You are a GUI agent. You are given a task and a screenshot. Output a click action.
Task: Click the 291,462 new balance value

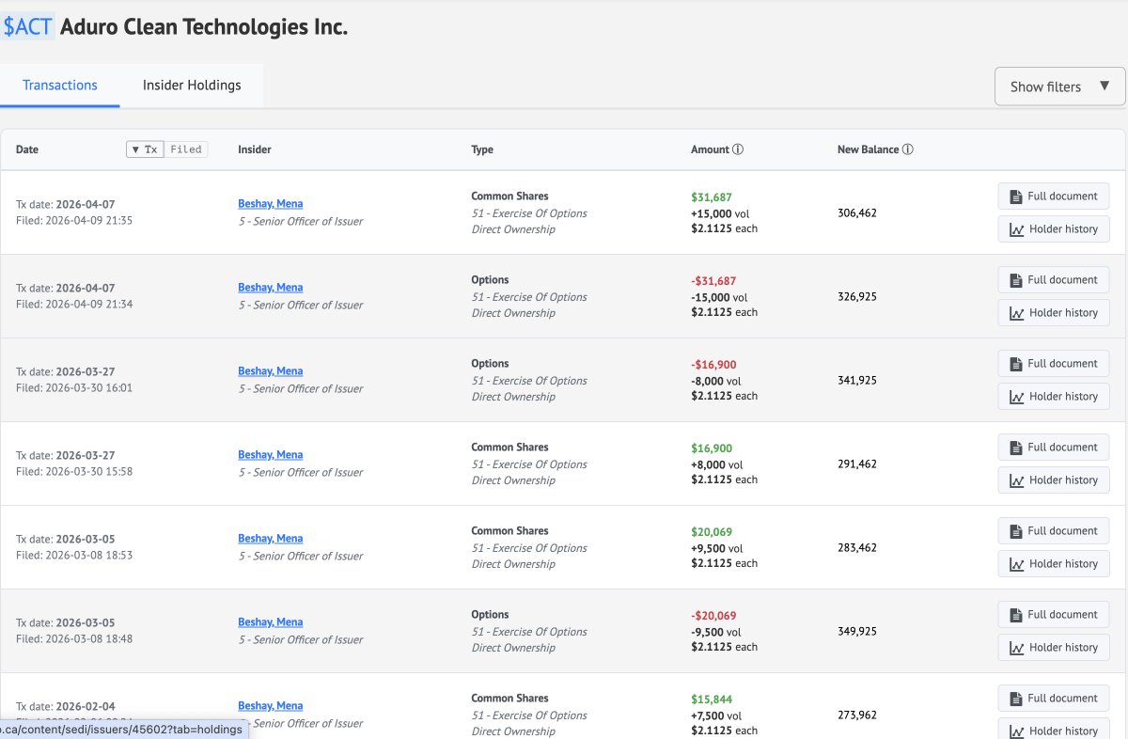pyautogui.click(x=857, y=464)
